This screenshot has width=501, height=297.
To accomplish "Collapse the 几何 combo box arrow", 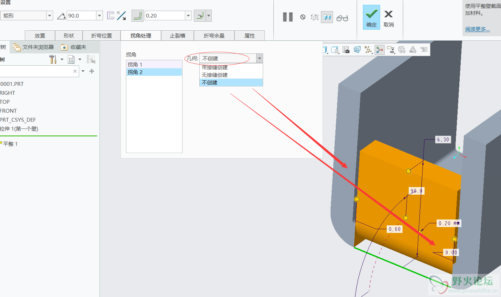I will 260,59.
